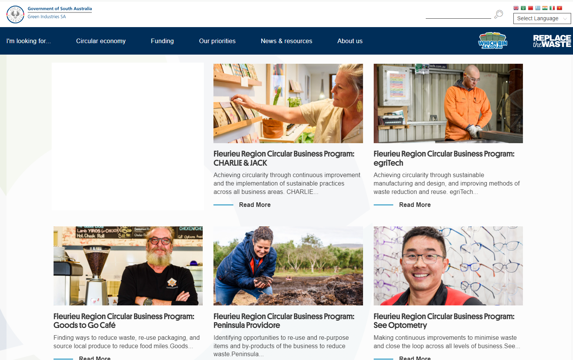Click the Government of South Australia crest logo
Image resolution: width=573 pixels, height=360 pixels.
15,15
